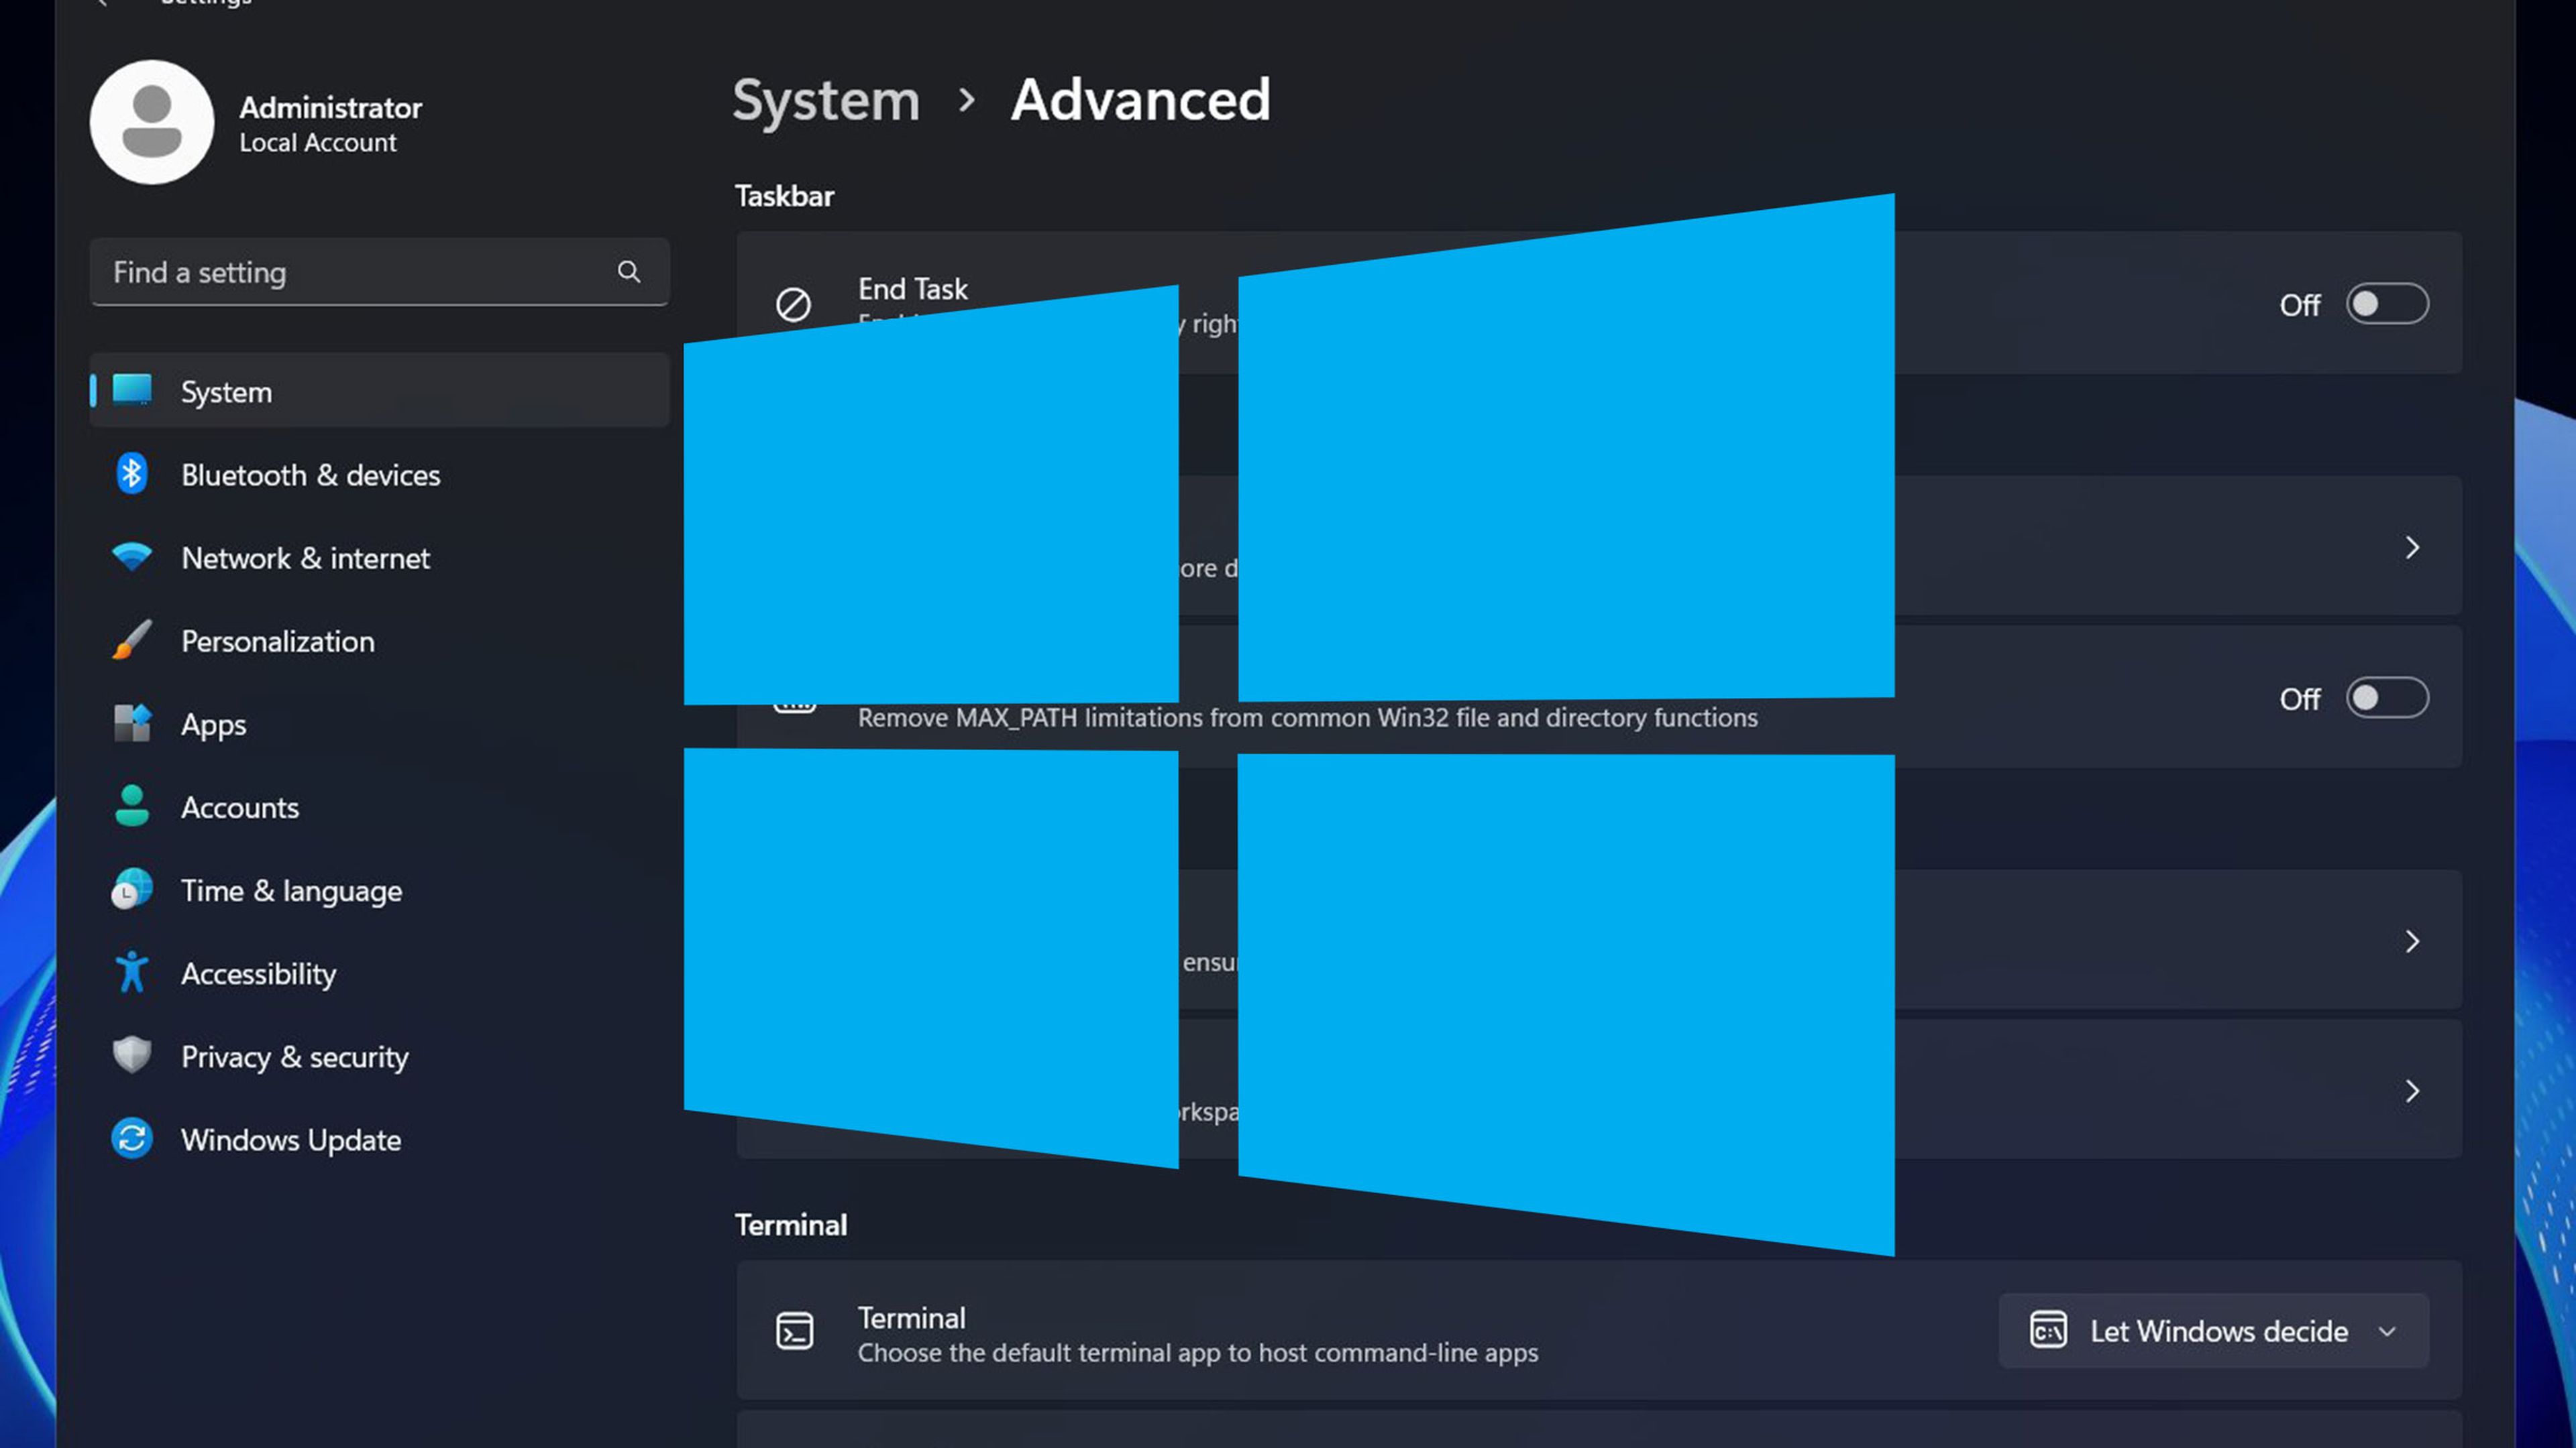Click the console icon in Terminal dropdown
Screen dimensions: 2576x1448
2048,1330
